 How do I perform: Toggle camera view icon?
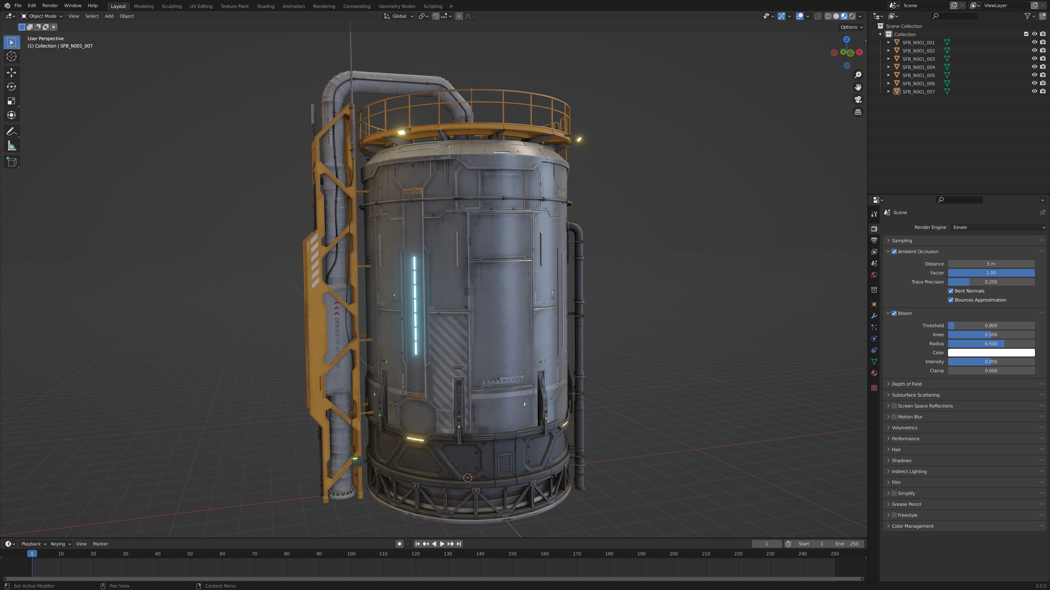point(858,99)
